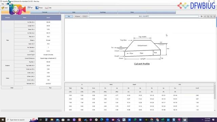Click the results table scroll-down arrow

(x=215, y=110)
